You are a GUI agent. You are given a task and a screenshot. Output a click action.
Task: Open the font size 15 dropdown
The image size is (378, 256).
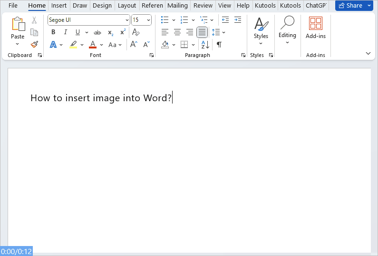pos(148,20)
